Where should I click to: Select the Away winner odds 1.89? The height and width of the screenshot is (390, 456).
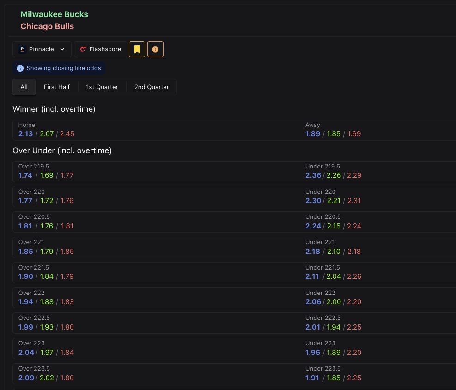pos(313,134)
